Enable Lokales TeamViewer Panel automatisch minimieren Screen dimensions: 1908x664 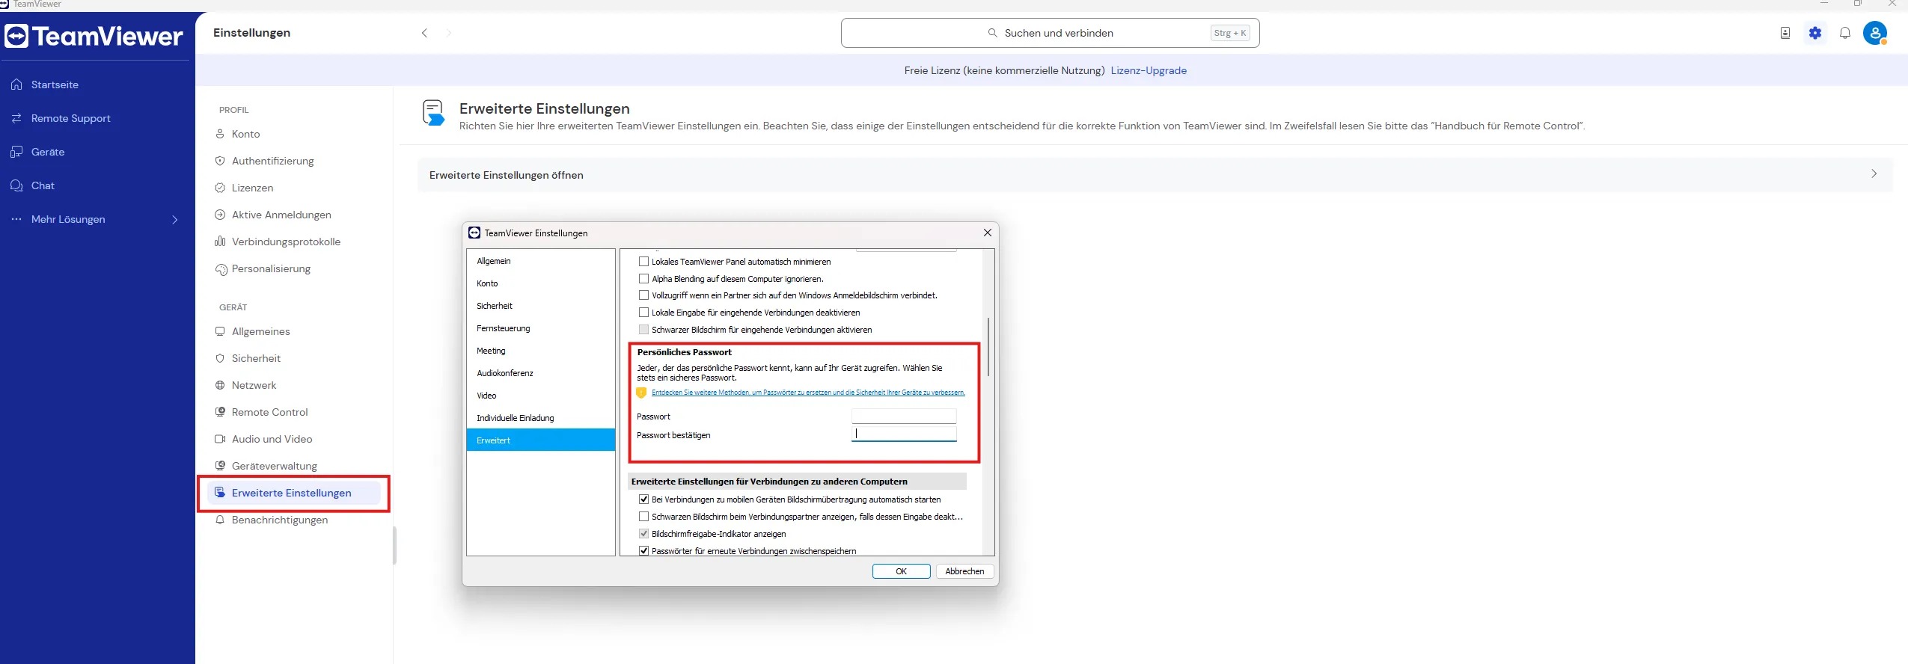(643, 262)
